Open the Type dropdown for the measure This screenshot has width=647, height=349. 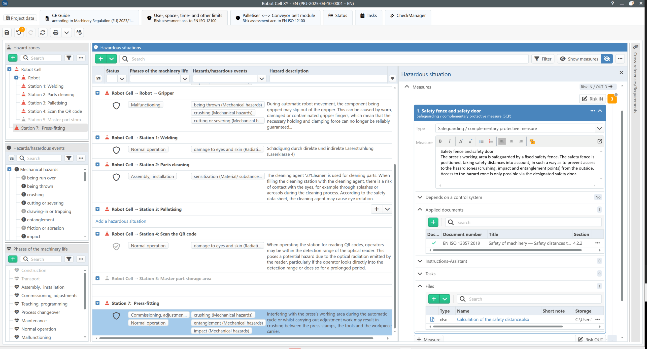coord(599,128)
